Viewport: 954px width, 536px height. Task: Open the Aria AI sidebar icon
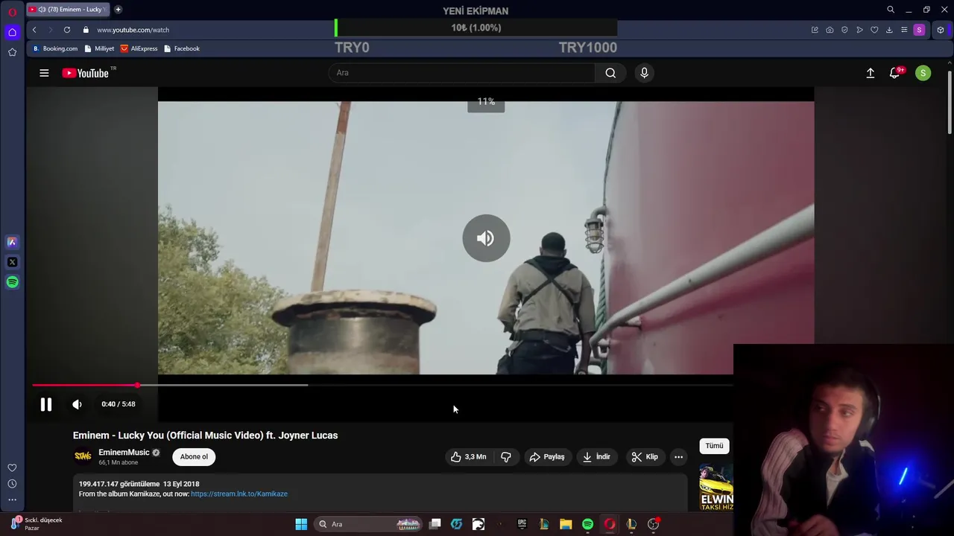tap(12, 242)
